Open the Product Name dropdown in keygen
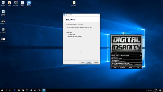Viewport: 163px width, 92px height. click(x=141, y=55)
